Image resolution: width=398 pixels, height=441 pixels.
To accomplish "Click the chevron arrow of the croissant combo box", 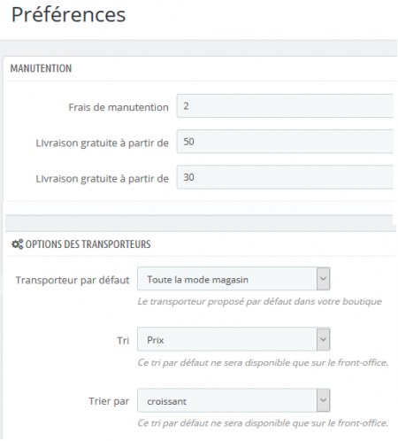I will coord(323,400).
